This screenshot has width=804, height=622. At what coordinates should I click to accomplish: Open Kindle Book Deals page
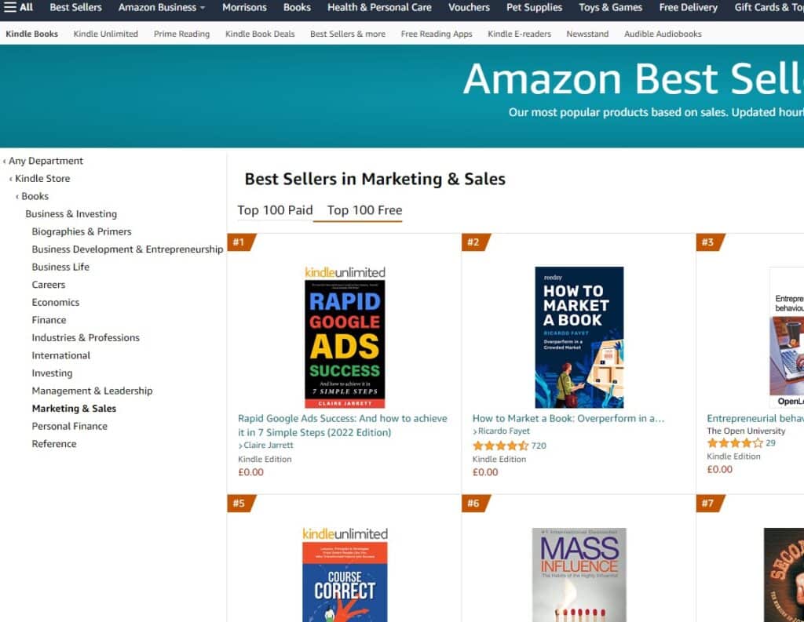click(260, 34)
